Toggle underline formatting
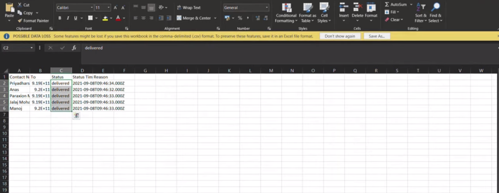 (76, 18)
